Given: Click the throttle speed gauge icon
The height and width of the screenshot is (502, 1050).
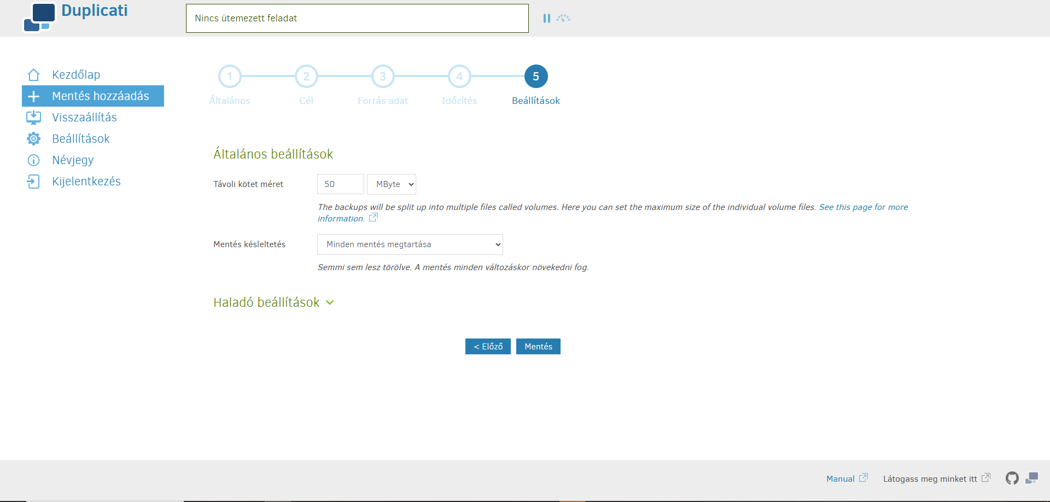Looking at the screenshot, I should pyautogui.click(x=563, y=18).
